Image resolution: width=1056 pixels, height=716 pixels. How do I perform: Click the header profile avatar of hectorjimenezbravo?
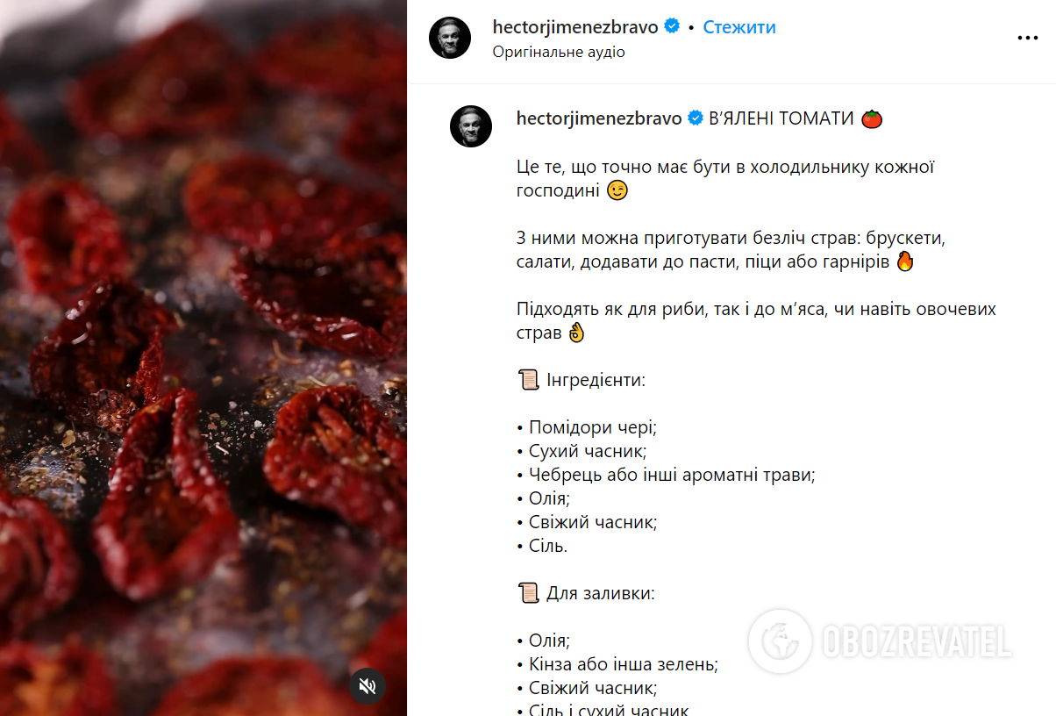pos(450,38)
